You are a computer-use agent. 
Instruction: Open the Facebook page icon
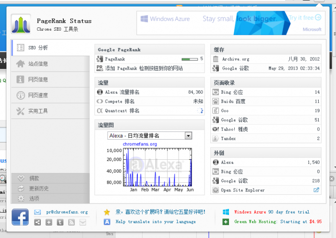20,217
